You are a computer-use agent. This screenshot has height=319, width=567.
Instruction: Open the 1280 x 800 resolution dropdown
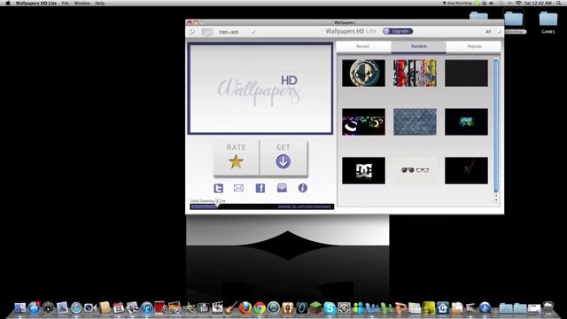237,32
